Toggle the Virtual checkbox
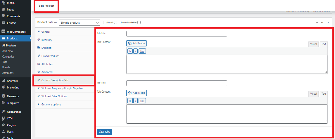 [115, 22]
